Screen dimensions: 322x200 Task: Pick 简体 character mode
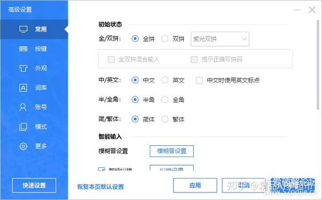pyautogui.click(x=135, y=119)
